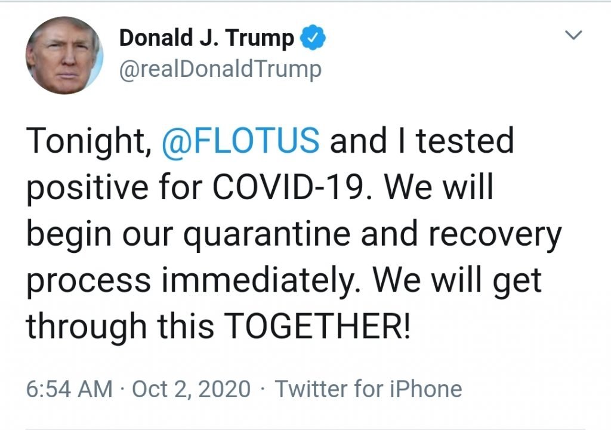Click the word through in the tweet
This screenshot has width=611, height=430.
88,327
